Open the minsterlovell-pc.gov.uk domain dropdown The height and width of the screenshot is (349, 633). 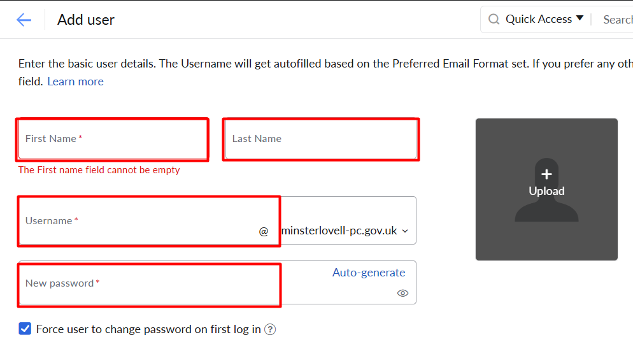pos(345,231)
